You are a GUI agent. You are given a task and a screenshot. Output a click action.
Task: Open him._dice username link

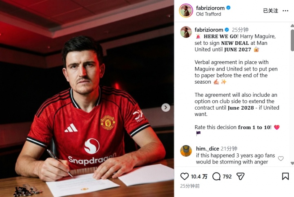click(207, 148)
